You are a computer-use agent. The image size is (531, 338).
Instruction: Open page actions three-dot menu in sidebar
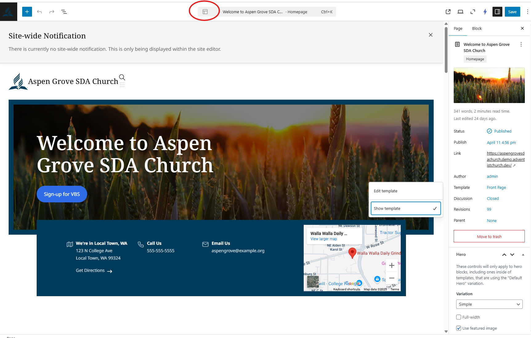521,44
